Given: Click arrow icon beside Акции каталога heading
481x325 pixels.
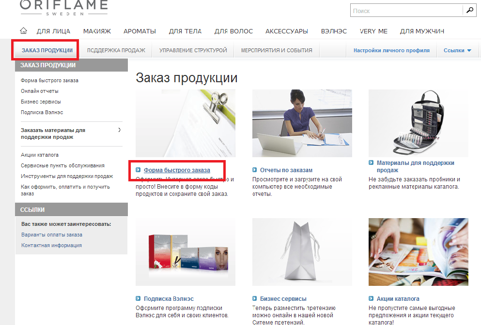Looking at the screenshot, I should (x=371, y=298).
